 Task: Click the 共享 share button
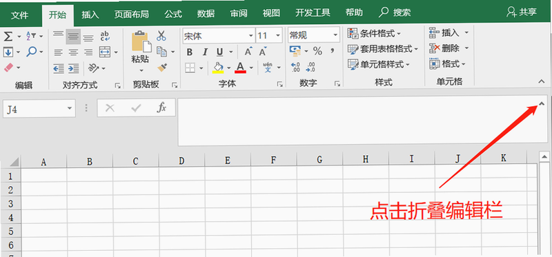tap(522, 12)
